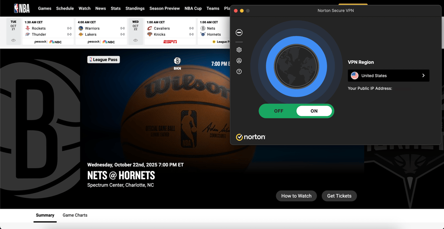
Task: Switch Norton VPN toggle to OFF
Action: pyautogui.click(x=279, y=111)
